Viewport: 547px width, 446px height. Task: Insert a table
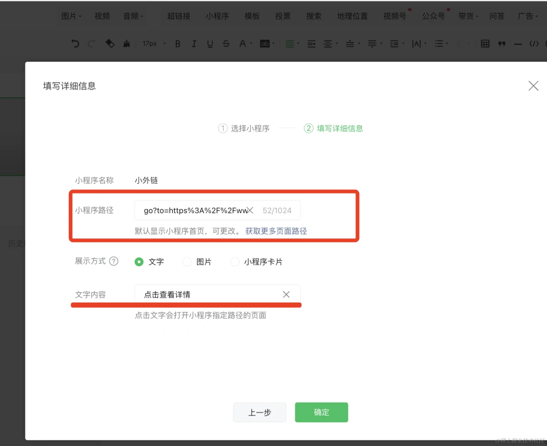click(485, 44)
